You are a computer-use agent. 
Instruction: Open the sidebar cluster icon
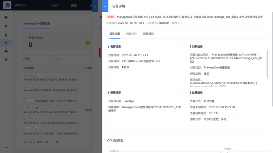[x=6, y=51]
